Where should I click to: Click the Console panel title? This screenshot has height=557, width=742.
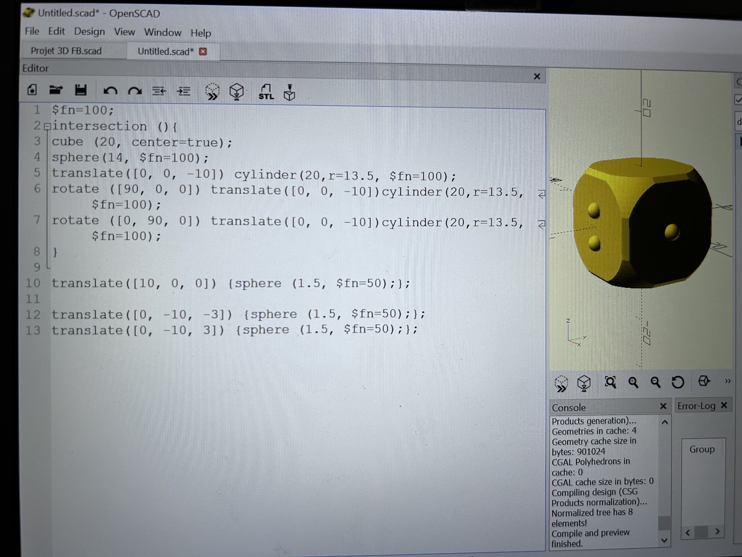[x=569, y=408]
